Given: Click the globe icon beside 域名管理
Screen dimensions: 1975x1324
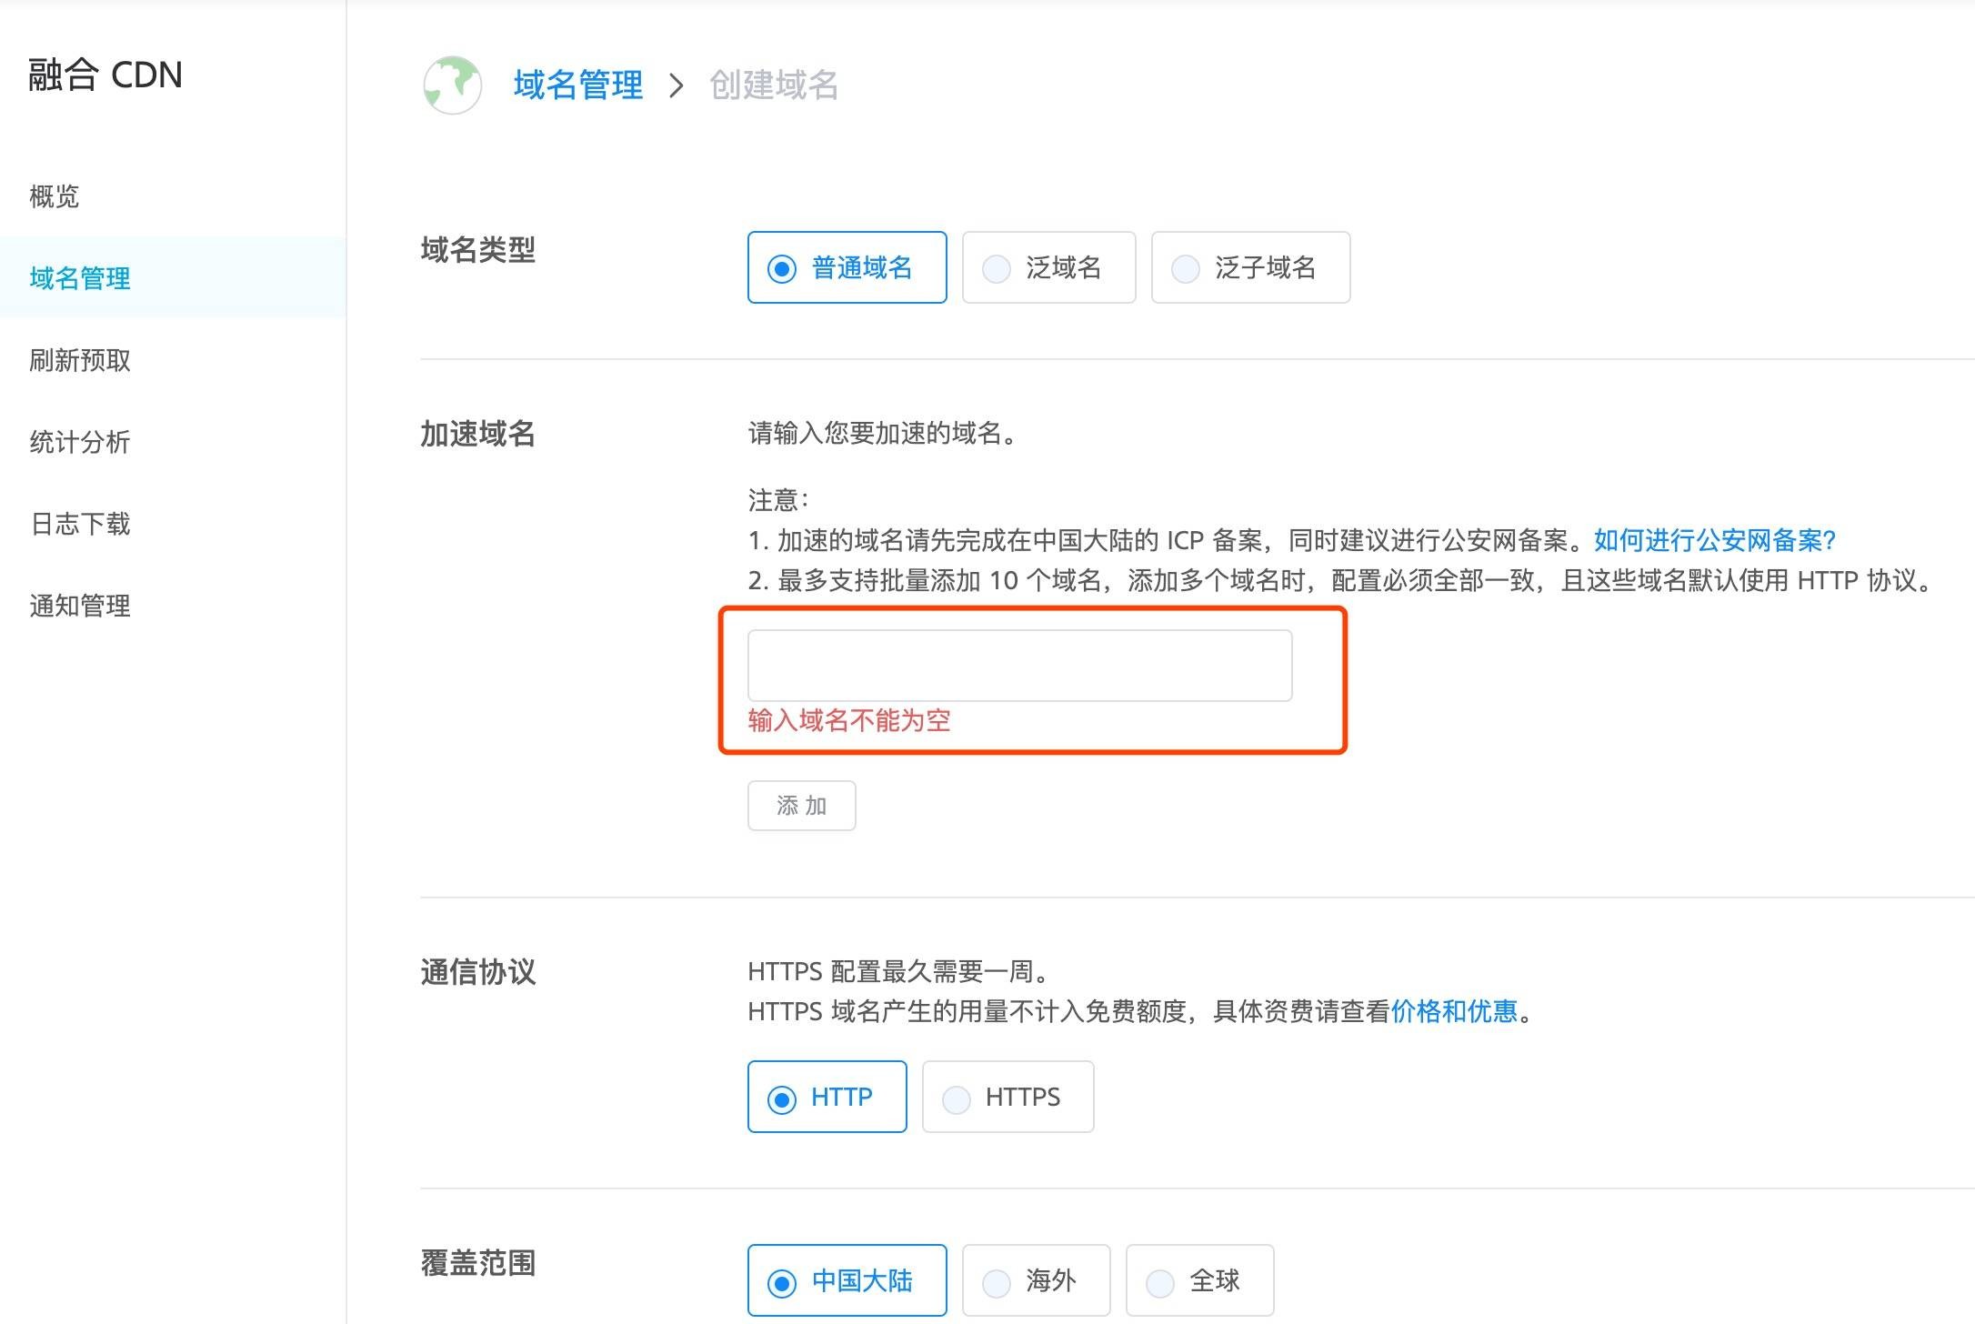Looking at the screenshot, I should [x=452, y=85].
